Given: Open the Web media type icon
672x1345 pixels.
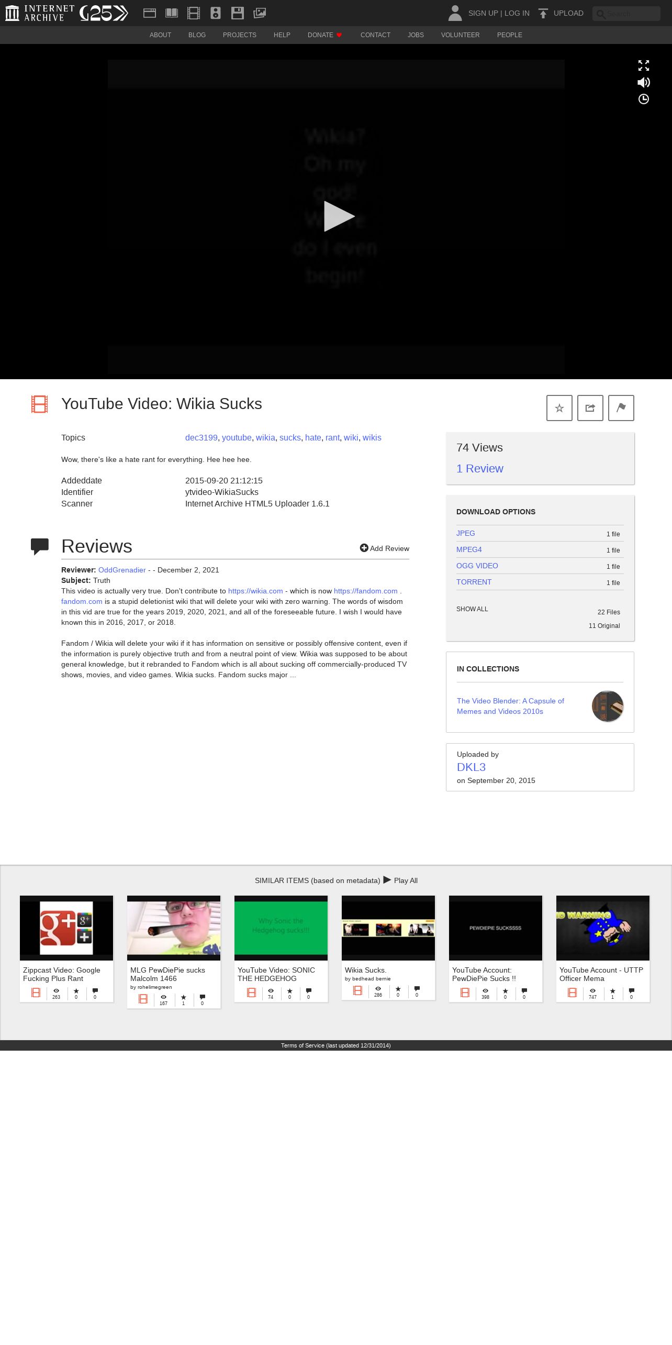Looking at the screenshot, I should 150,13.
